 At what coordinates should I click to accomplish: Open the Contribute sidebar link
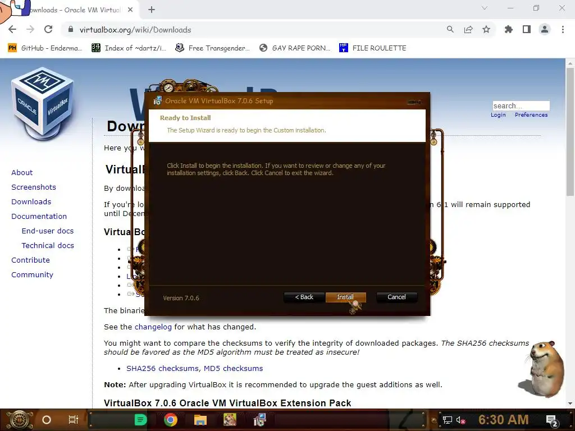(x=30, y=260)
